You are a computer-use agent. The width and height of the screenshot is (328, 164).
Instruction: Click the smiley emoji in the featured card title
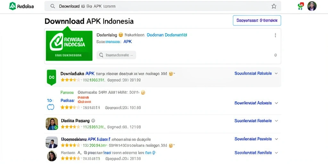click(x=121, y=35)
